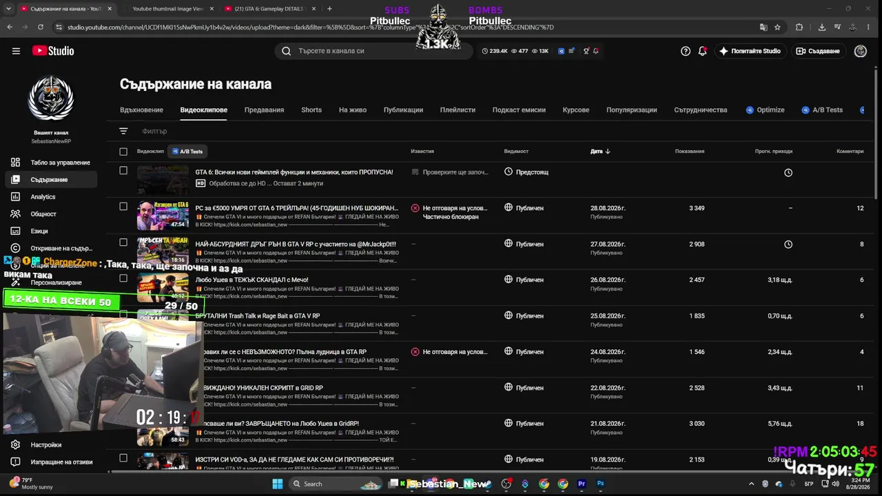This screenshot has width=882, height=496.
Task: Toggle the select-all videos checkbox
Action: pos(123,152)
